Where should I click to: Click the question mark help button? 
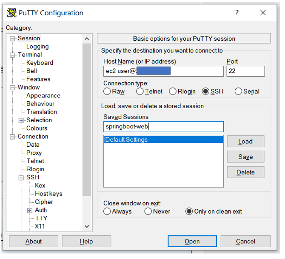pos(237,13)
